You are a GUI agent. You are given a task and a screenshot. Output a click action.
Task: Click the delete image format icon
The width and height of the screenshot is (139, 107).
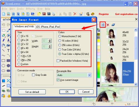tap(108, 25)
